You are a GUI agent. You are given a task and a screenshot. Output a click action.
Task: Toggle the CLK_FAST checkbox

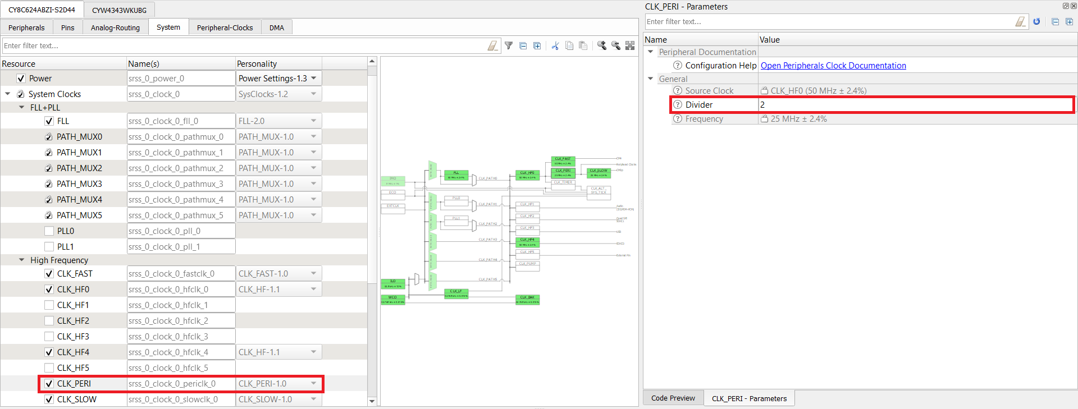point(49,274)
